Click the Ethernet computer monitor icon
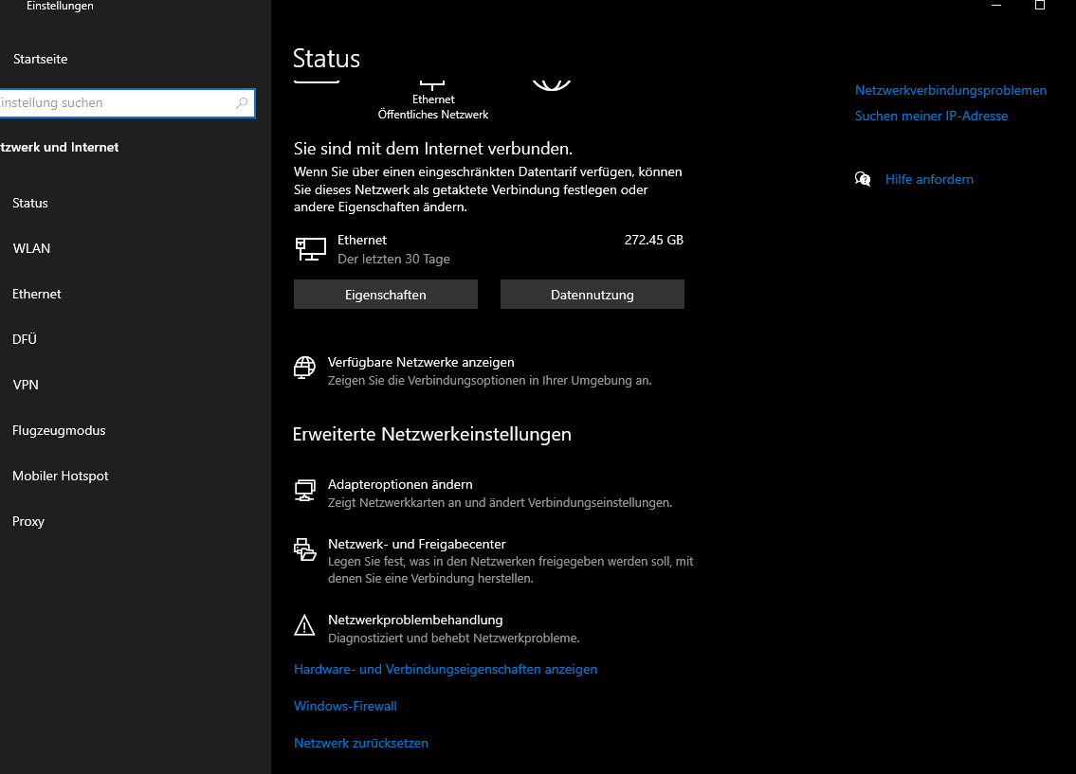Viewport: 1076px width, 774px height. (310, 249)
